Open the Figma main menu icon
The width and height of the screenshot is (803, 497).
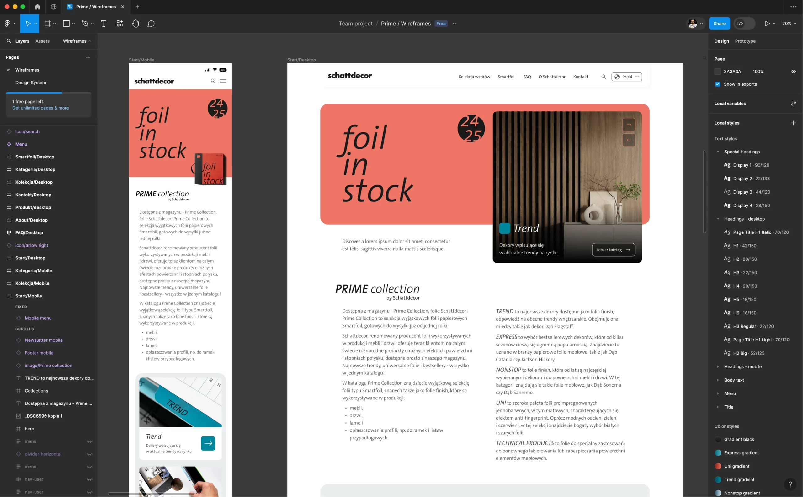(8, 23)
